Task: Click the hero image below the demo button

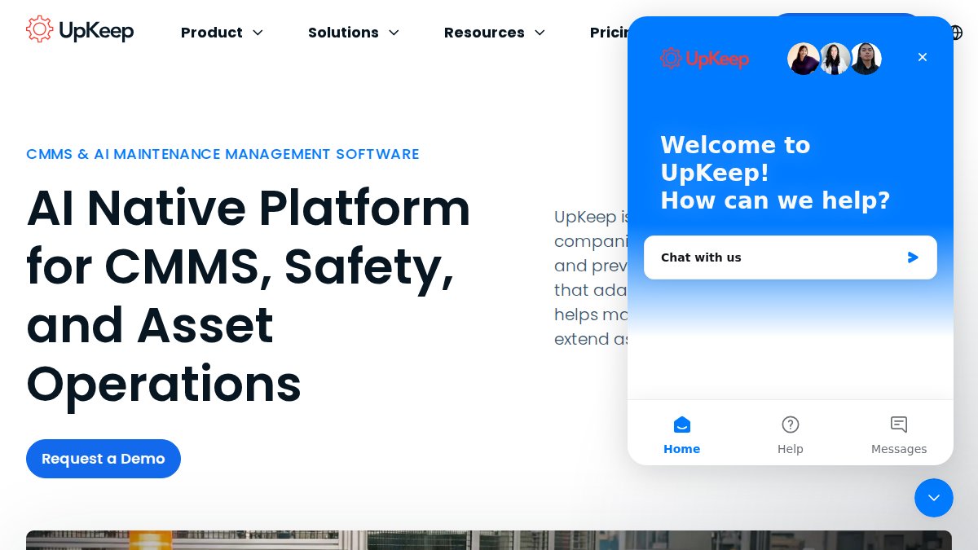Action: [x=489, y=540]
